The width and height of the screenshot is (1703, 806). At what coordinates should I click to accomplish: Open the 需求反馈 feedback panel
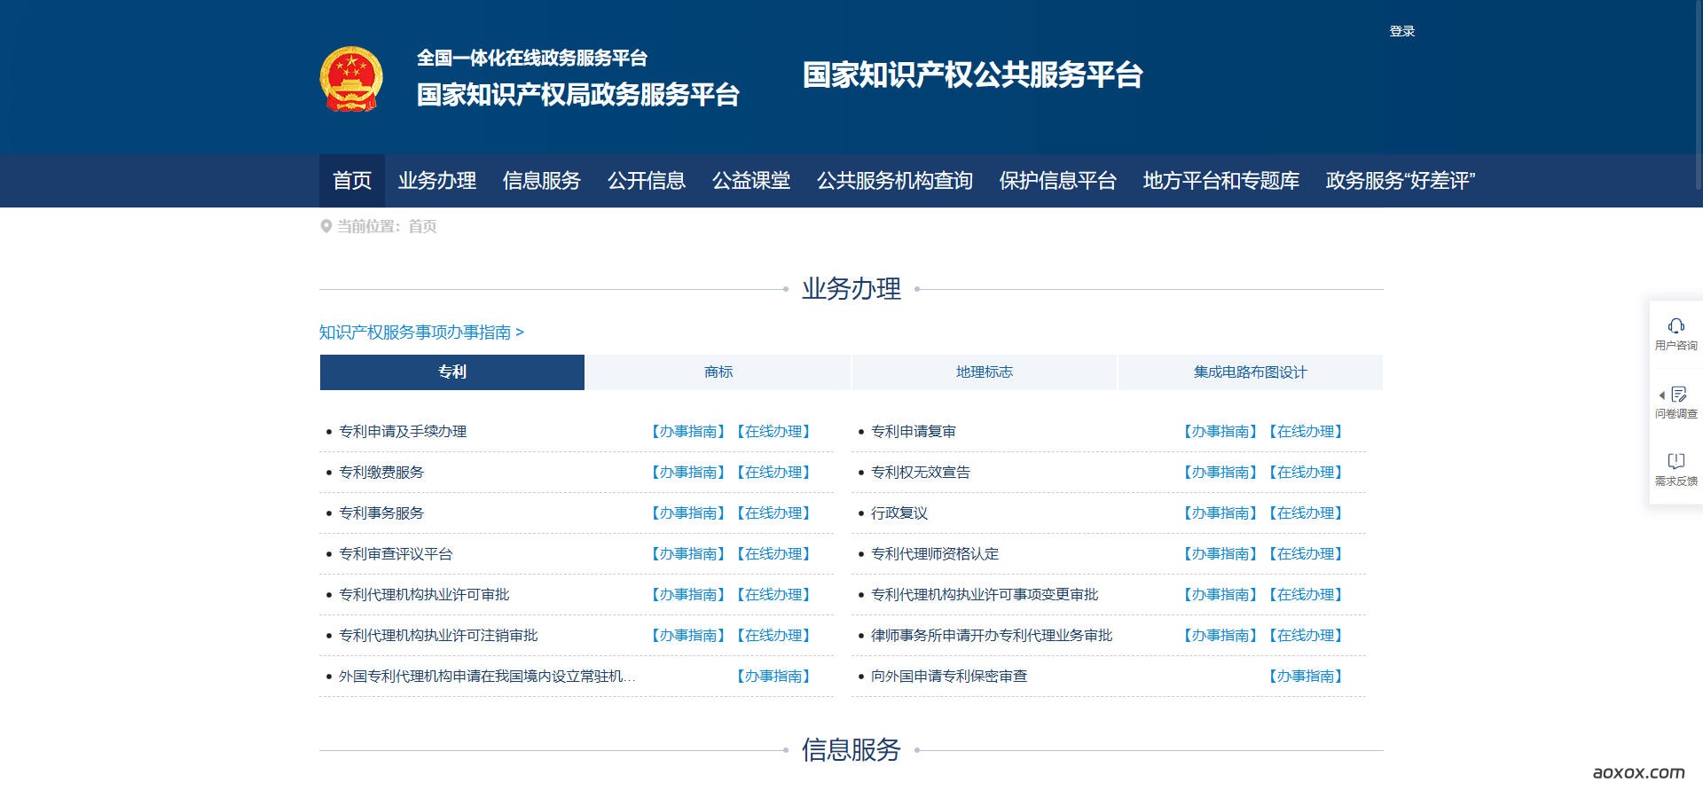(1676, 468)
